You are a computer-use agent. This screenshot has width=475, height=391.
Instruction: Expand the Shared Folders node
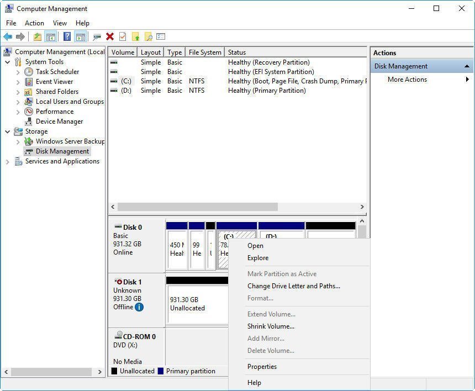tap(18, 92)
